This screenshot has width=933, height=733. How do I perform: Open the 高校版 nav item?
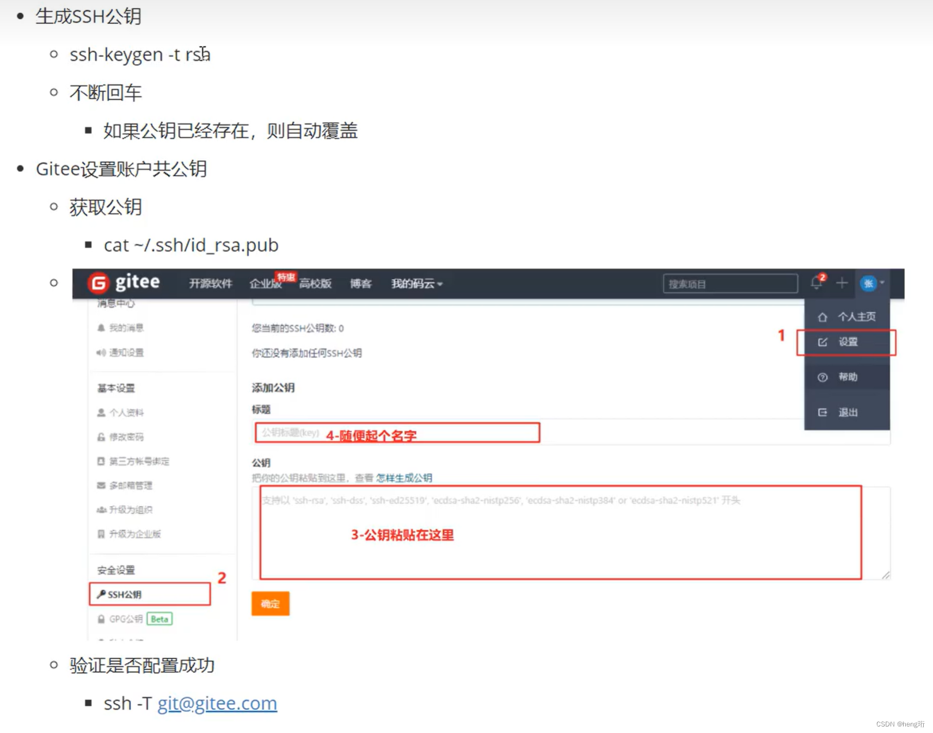tap(315, 284)
